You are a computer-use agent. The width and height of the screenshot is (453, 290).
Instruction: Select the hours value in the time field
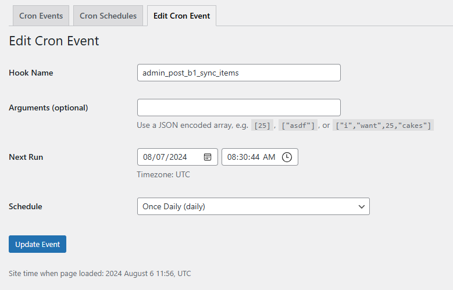(x=232, y=157)
